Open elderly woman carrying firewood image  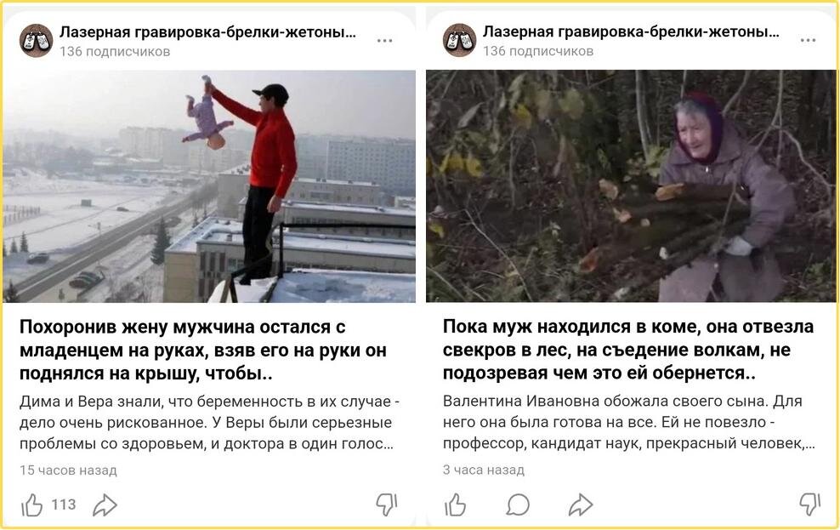(x=631, y=186)
